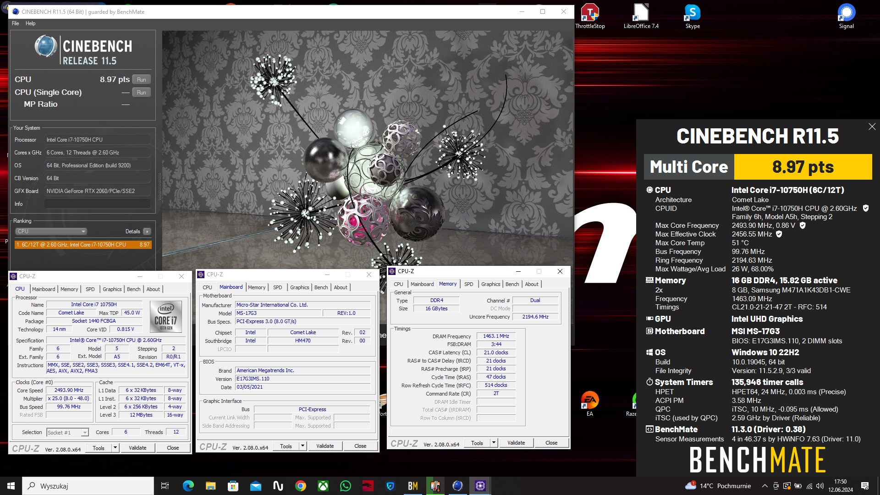Image resolution: width=880 pixels, height=495 pixels.
Task: Click the Core Speed value 2493.90 MHz
Action: pos(69,390)
